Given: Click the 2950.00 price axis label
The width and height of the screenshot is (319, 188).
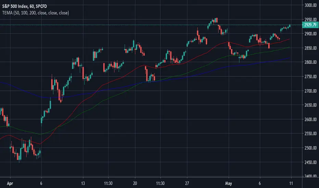Looking at the screenshot, I should click(x=310, y=19).
